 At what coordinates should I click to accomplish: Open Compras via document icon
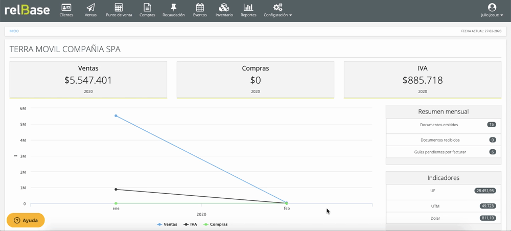click(x=147, y=10)
